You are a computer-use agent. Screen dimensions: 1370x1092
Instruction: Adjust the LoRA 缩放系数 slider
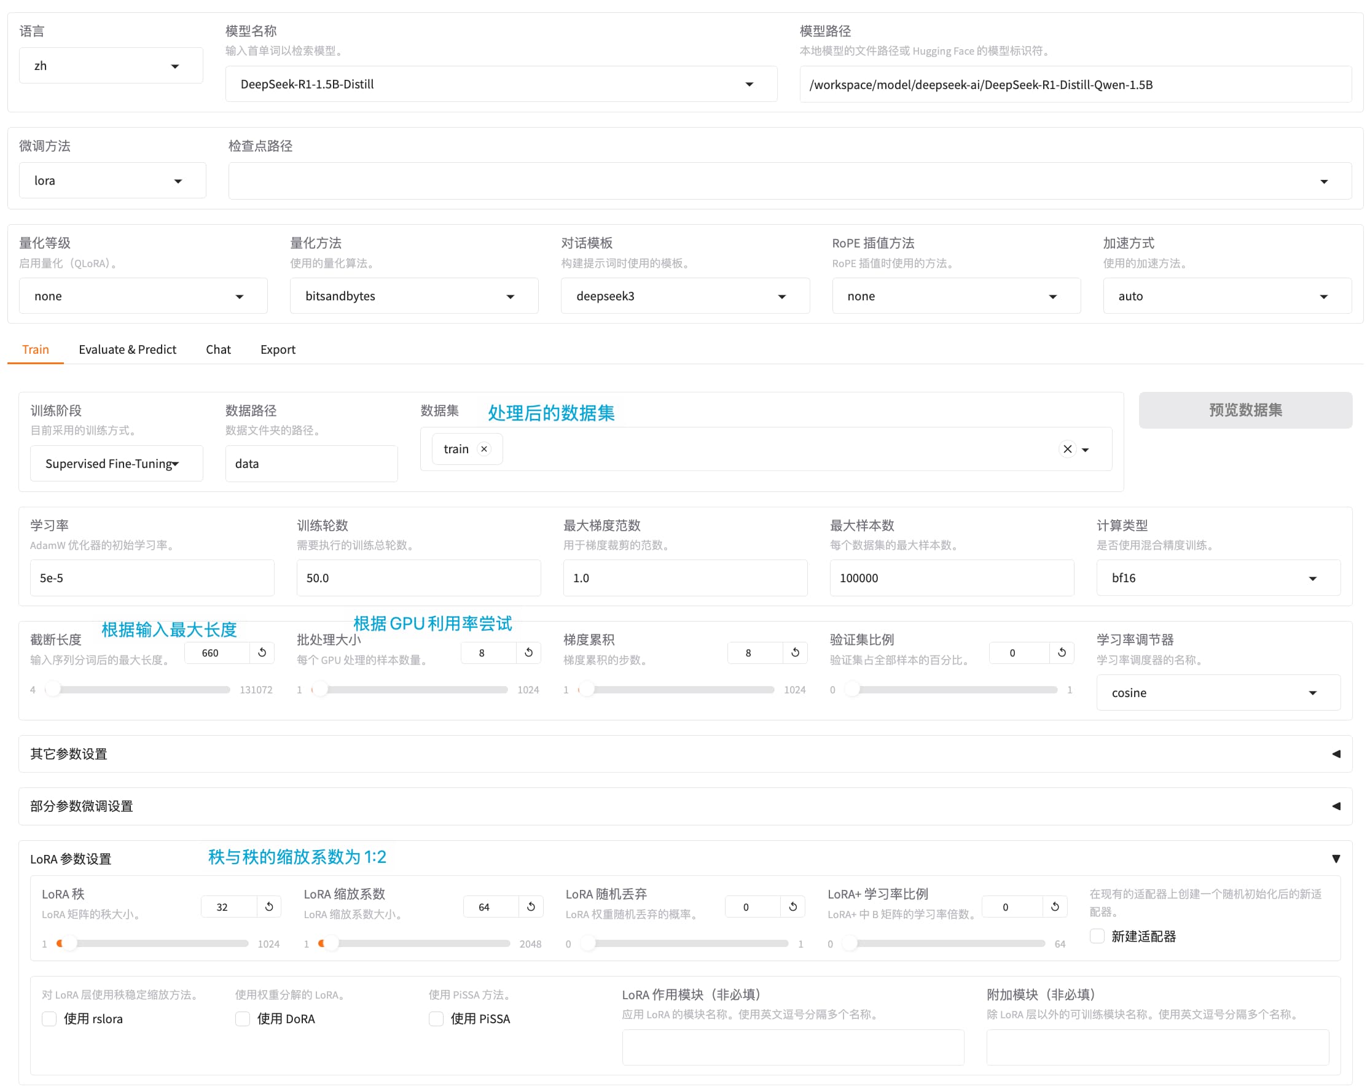414,943
